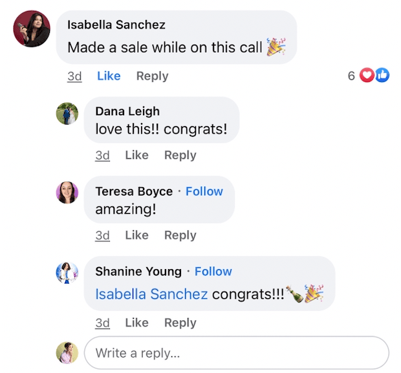This screenshot has width=401, height=373.
Task: Reply to Isabella Sanchez's comment
Action: pyautogui.click(x=152, y=76)
